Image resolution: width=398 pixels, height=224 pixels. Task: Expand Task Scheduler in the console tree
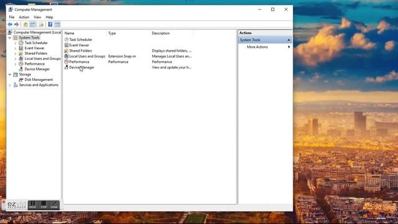[15, 43]
